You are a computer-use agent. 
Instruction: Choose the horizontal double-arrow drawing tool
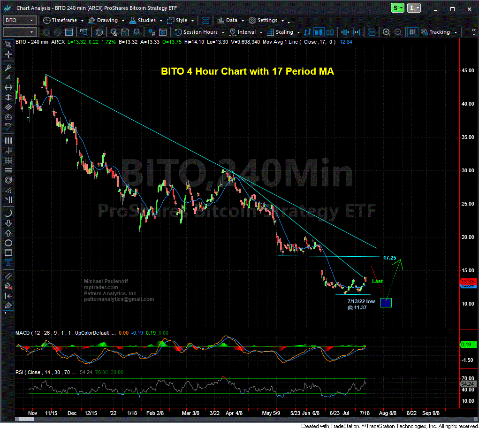(8, 87)
